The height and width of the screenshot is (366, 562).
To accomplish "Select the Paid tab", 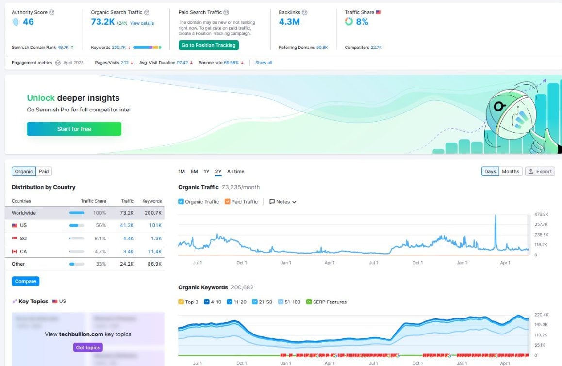I will (44, 171).
